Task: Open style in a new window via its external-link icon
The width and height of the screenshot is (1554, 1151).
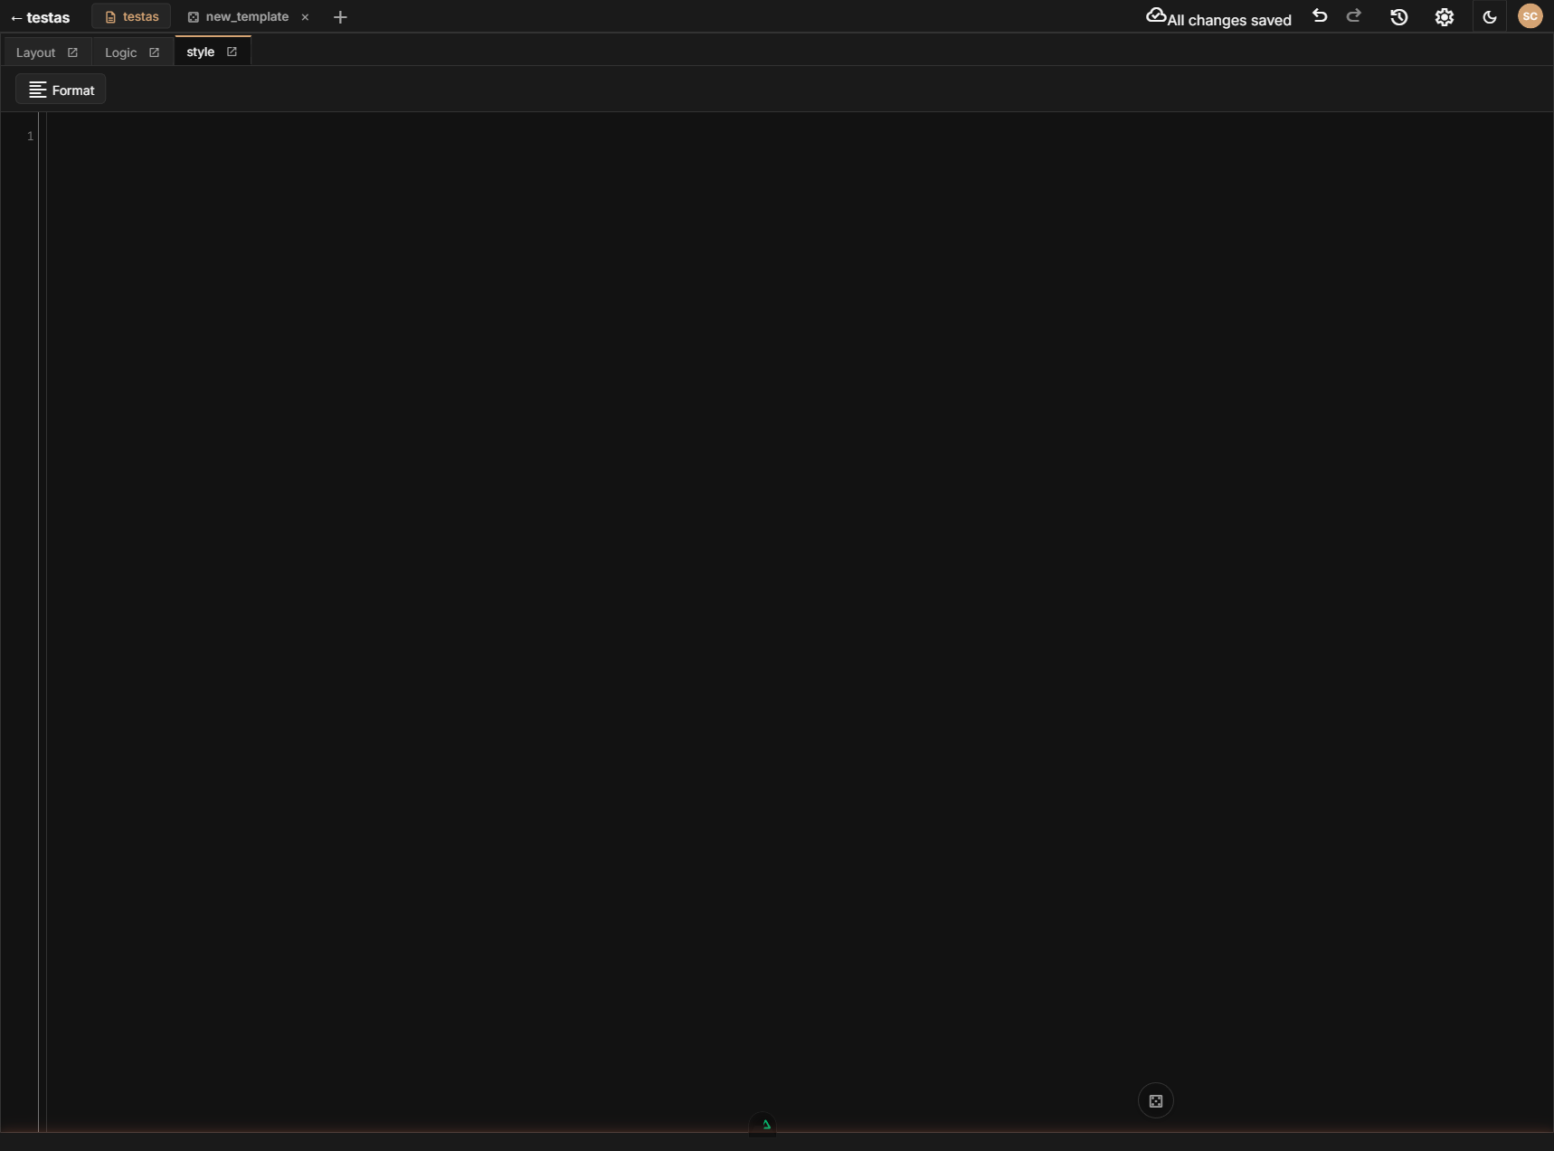Action: click(232, 52)
